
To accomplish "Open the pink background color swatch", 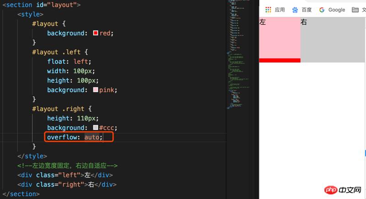I will tap(96, 90).
